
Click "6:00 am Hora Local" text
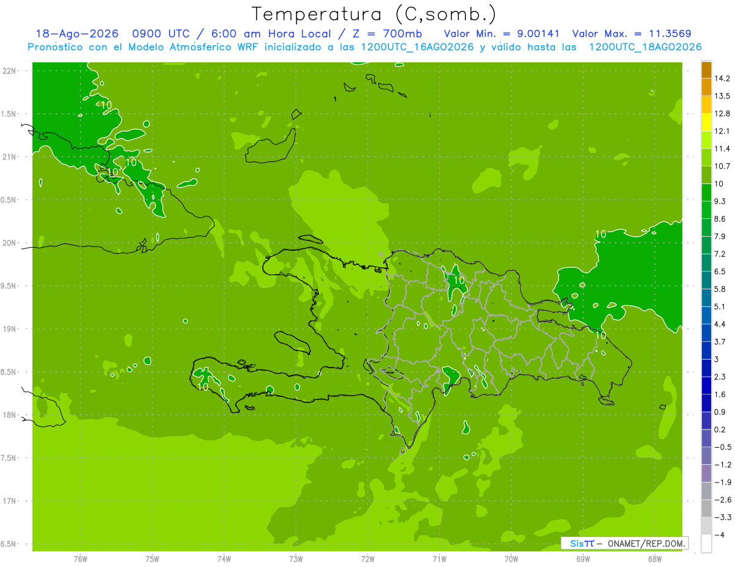click(x=271, y=34)
